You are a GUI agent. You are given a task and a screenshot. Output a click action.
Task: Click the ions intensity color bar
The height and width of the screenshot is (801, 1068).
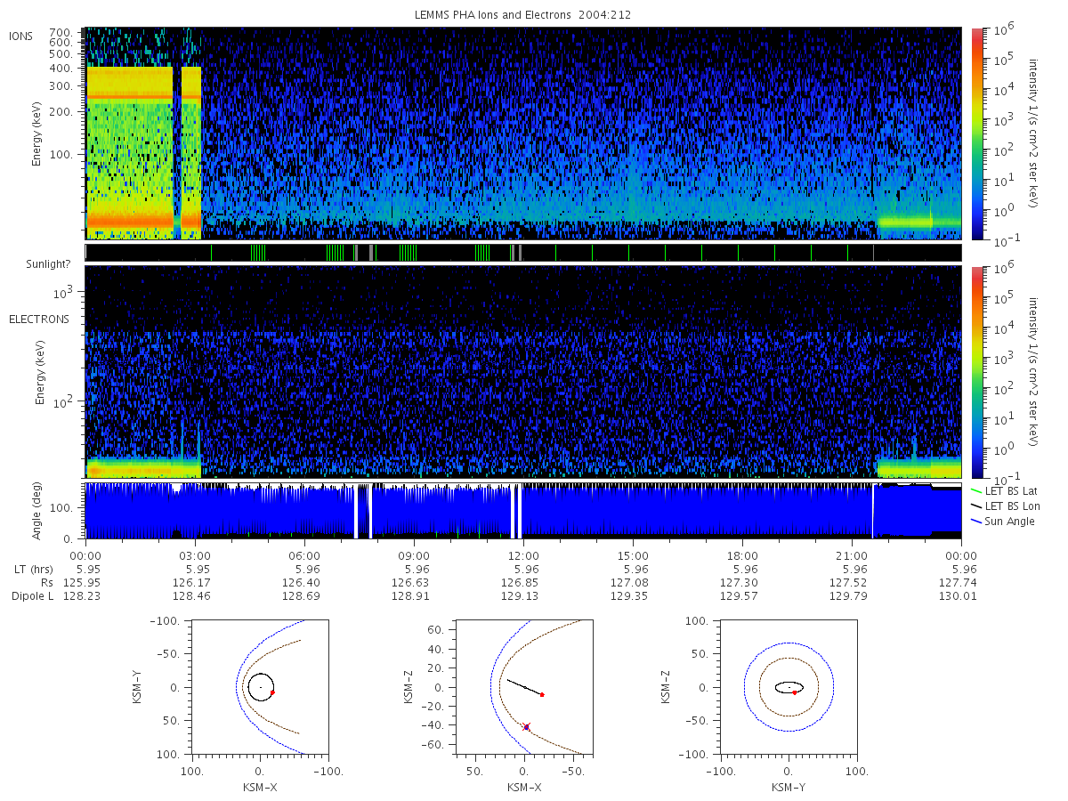976,133
